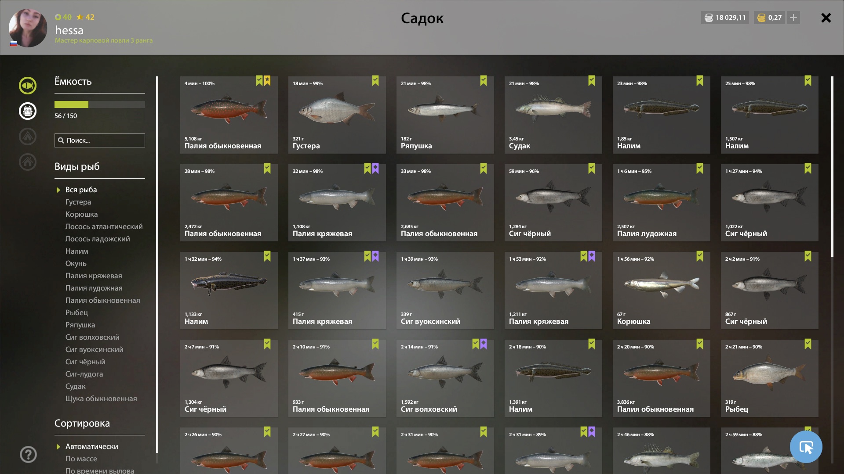Filter by Налим species
The width and height of the screenshot is (844, 474).
(77, 251)
